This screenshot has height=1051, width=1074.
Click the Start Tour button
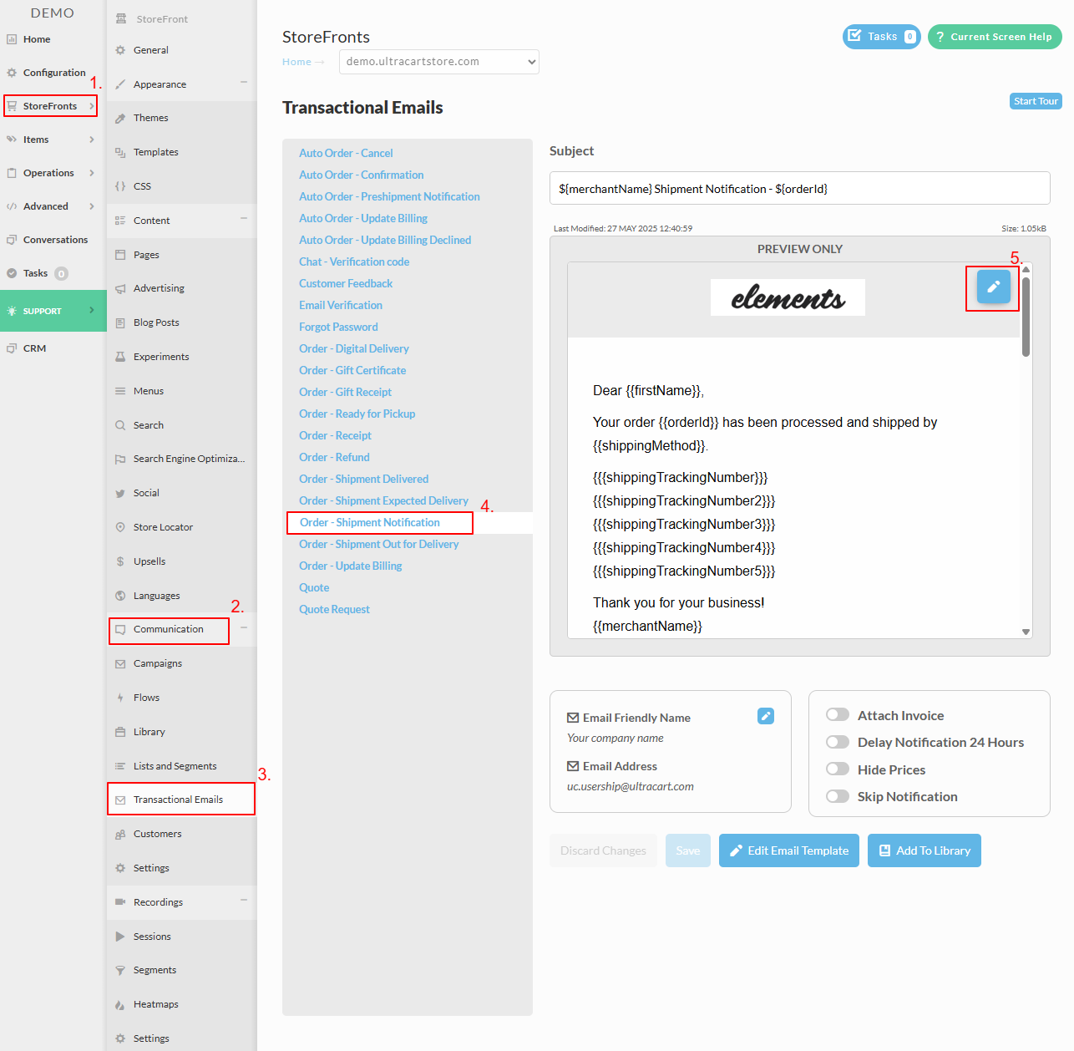coord(1036,101)
